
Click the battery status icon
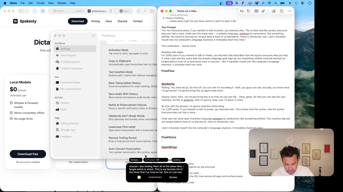tap(282, 3)
